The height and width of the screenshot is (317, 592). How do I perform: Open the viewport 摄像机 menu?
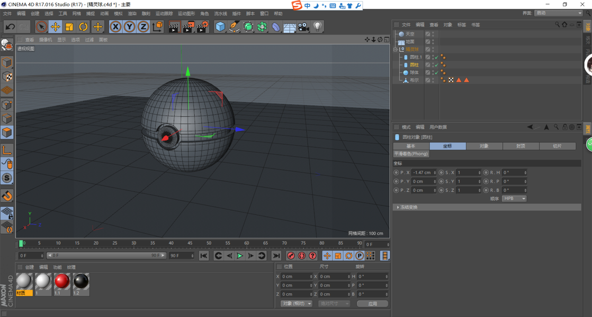click(x=46, y=40)
